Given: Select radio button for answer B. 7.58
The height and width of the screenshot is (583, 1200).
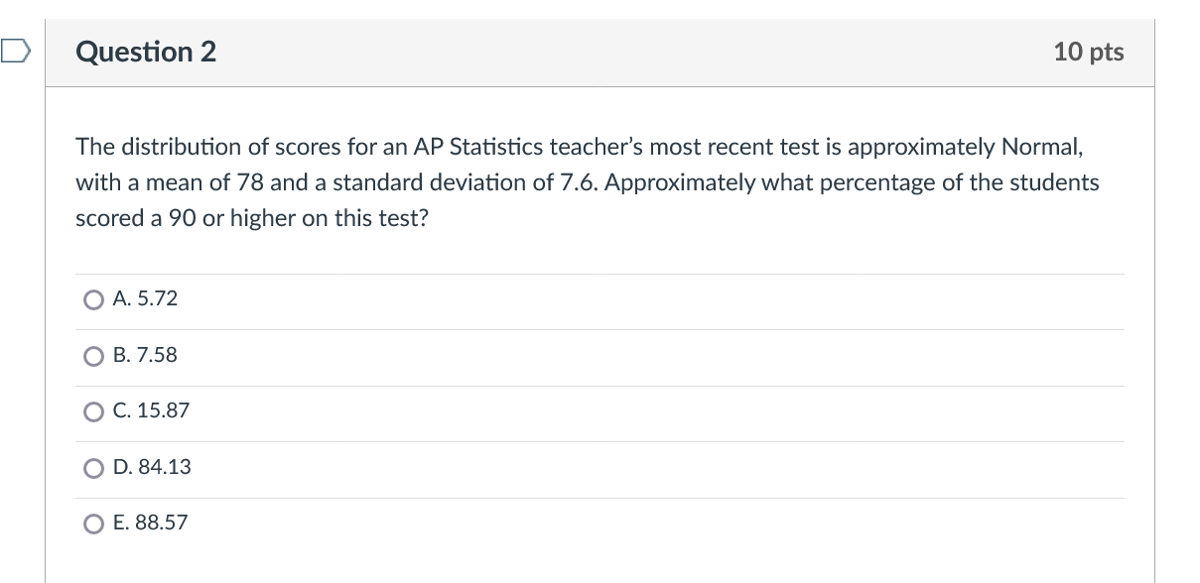Looking at the screenshot, I should pyautogui.click(x=92, y=355).
